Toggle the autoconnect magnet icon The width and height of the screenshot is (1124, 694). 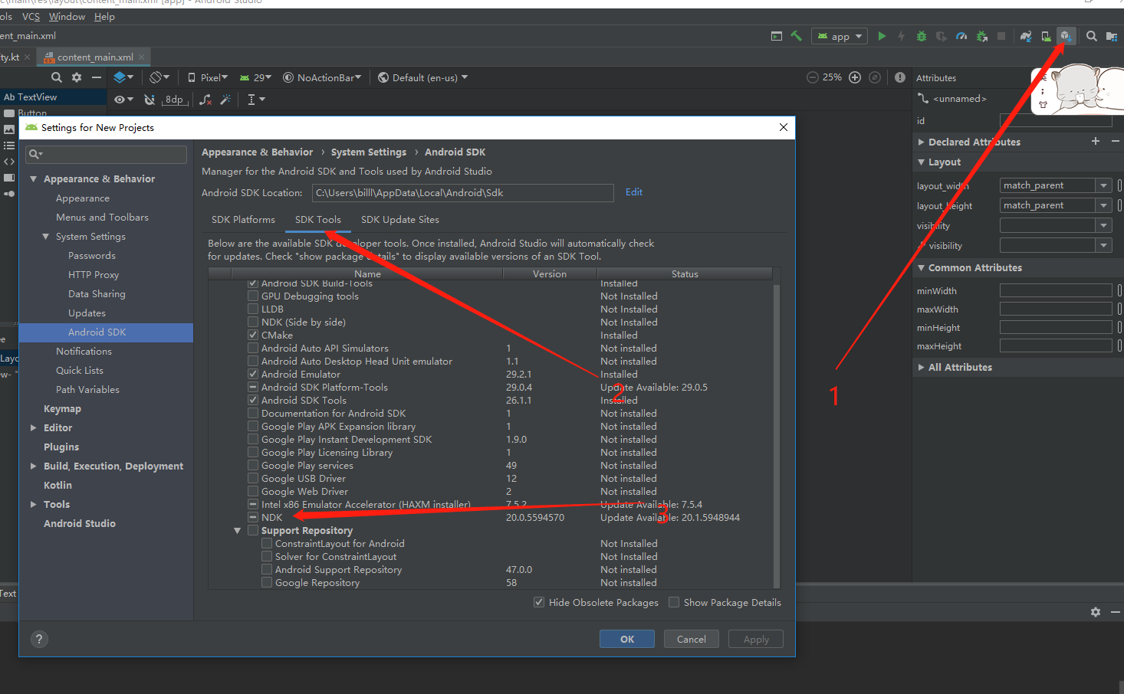[x=150, y=100]
